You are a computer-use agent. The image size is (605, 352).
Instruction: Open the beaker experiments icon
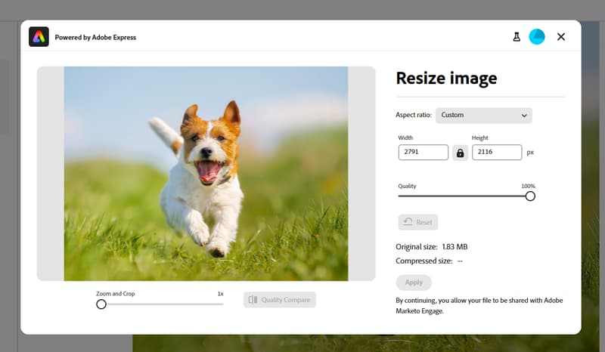click(517, 37)
